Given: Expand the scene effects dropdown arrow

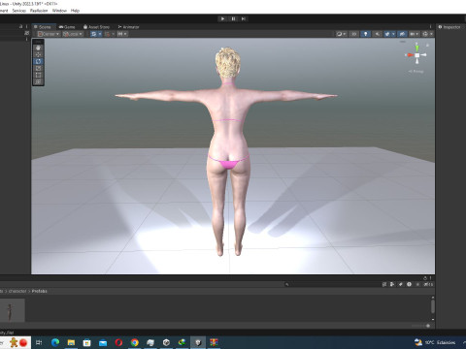Looking at the screenshot, I should (393, 34).
